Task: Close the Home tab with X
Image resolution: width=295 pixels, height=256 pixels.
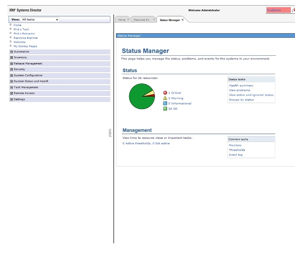Action: 128,19
